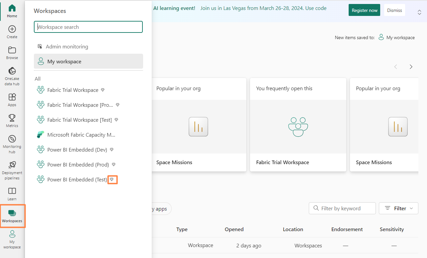427x258 pixels.
Task: Open Power BI Embedded (Dev) workspace
Action: pos(77,150)
